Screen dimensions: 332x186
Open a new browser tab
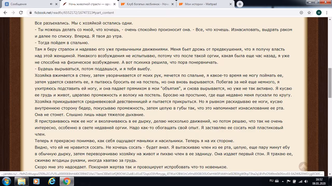click(240, 4)
